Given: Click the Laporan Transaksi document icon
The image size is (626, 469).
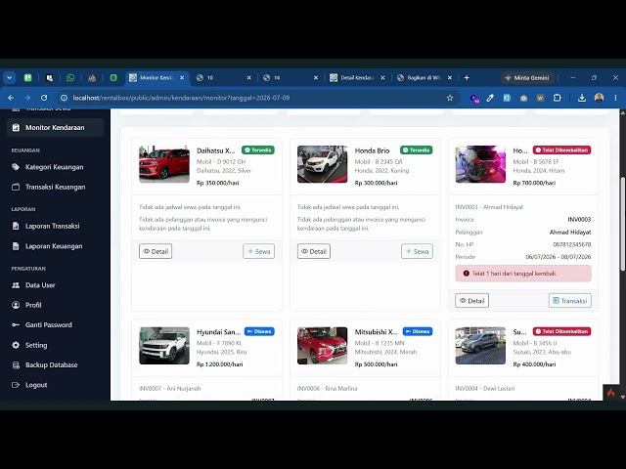Looking at the screenshot, I should point(16,226).
